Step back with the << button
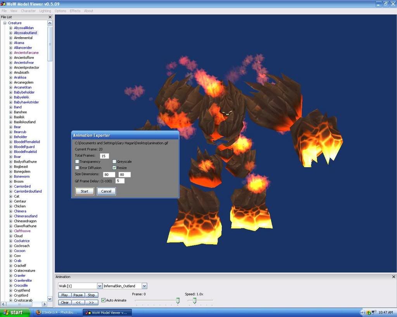397x317 pixels. point(78,302)
